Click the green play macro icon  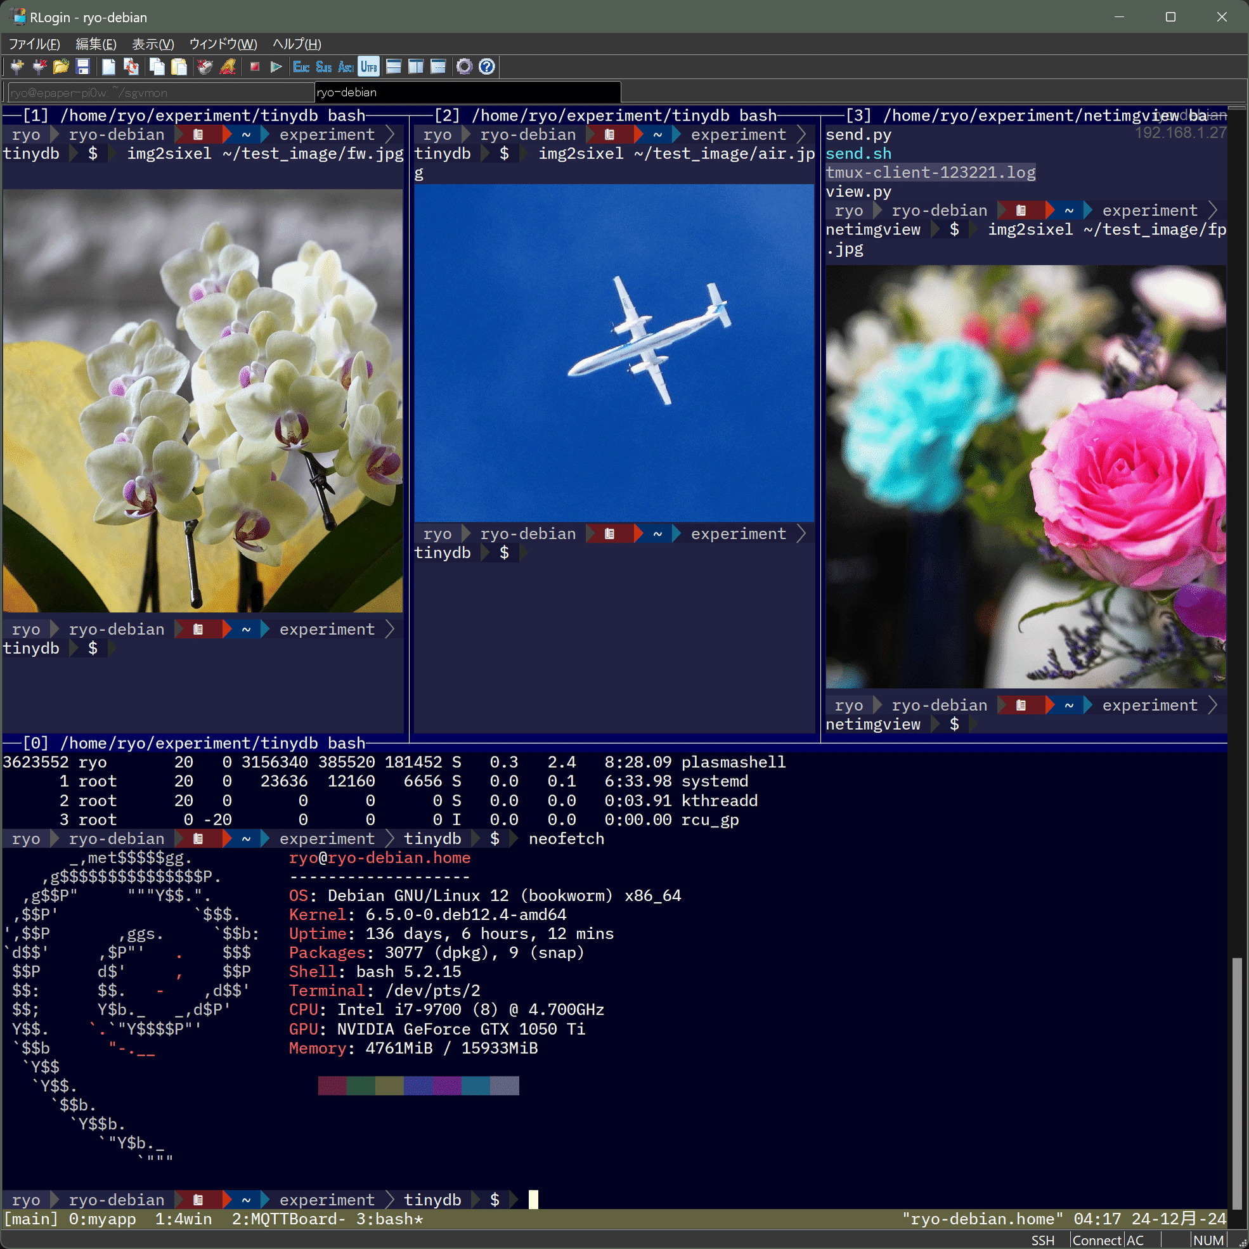tap(276, 67)
